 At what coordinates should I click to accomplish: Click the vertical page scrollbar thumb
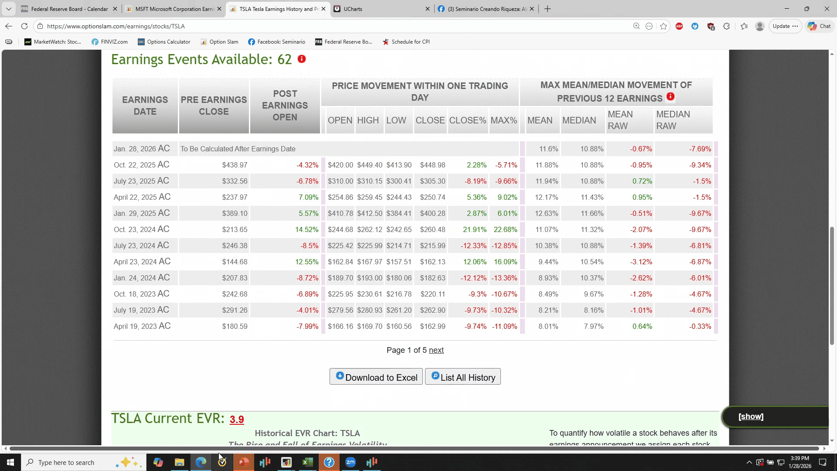pos(832,286)
